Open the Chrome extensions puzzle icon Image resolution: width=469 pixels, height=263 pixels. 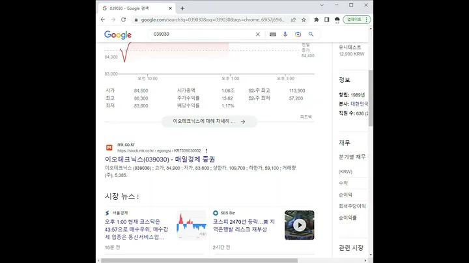316,20
